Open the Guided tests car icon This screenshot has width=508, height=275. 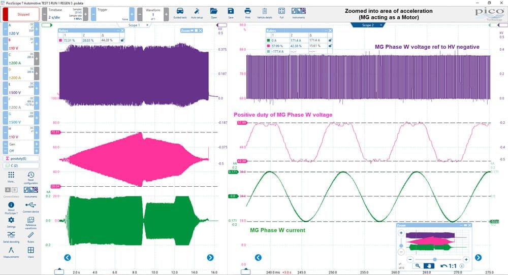point(180,13)
